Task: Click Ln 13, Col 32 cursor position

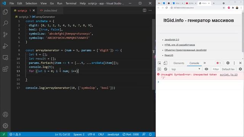Action: (63, 134)
